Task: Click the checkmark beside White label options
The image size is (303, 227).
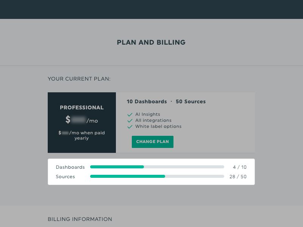Action: [130, 126]
